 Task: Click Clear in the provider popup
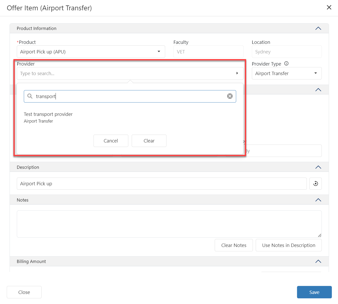(149, 141)
